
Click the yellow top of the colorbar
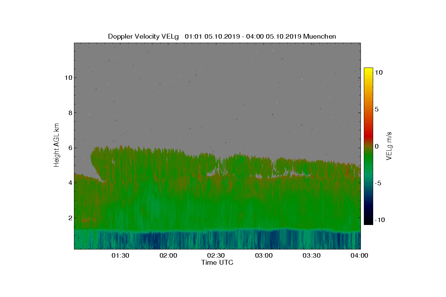pyautogui.click(x=368, y=71)
